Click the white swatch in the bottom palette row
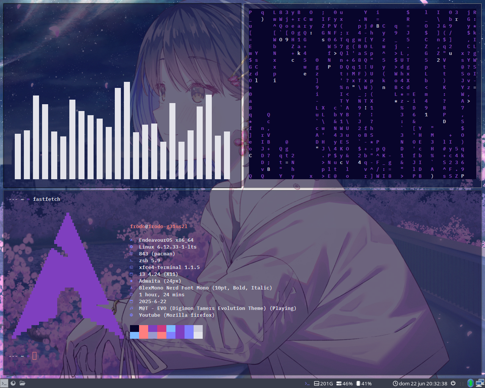485x388 pixels. tap(198, 335)
